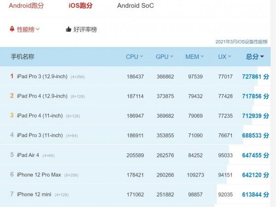
Task: Click total score 712939 分
Action: (x=255, y=116)
